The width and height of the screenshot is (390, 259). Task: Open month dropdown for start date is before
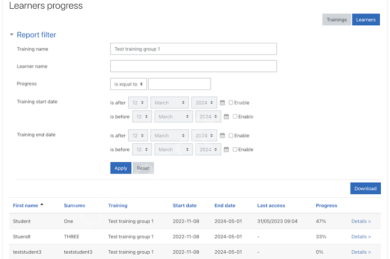click(x=174, y=117)
